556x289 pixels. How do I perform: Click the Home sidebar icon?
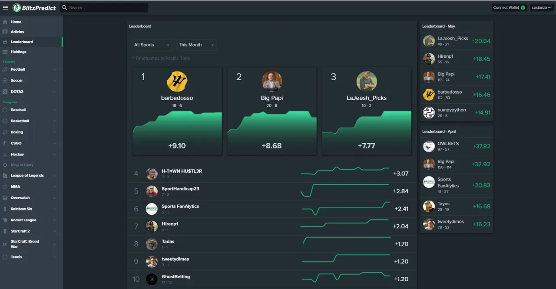[5, 22]
